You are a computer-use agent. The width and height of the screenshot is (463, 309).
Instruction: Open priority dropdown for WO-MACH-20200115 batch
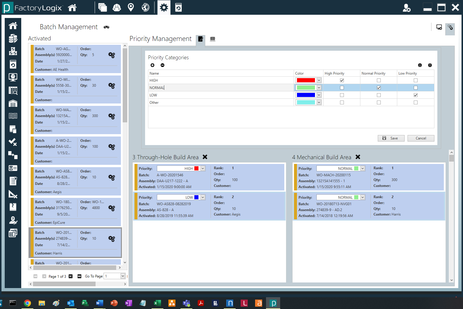point(363,169)
